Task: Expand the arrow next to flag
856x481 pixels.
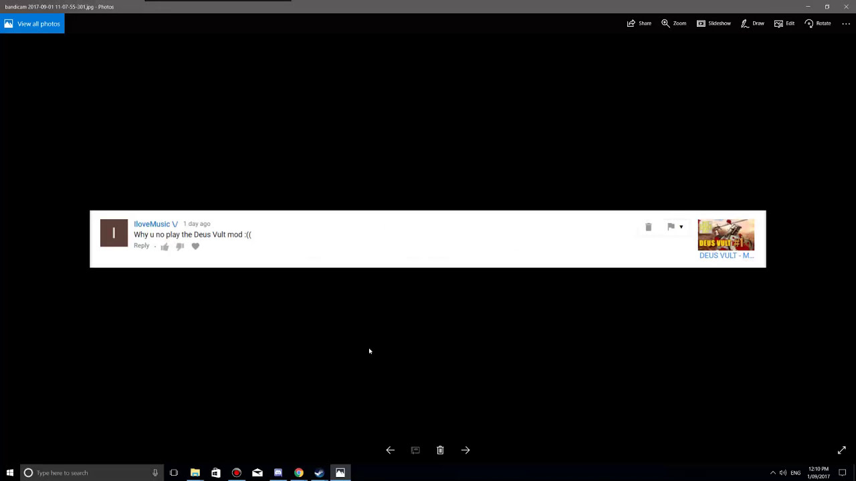Action: tap(681, 227)
